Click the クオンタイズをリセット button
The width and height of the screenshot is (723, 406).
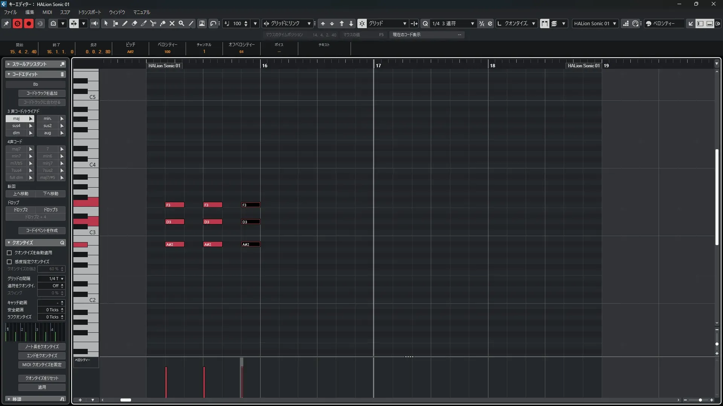point(42,378)
